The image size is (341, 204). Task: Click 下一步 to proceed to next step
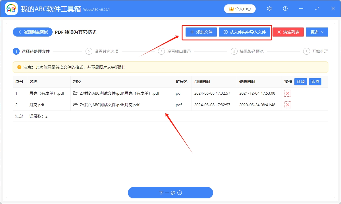coord(170,193)
